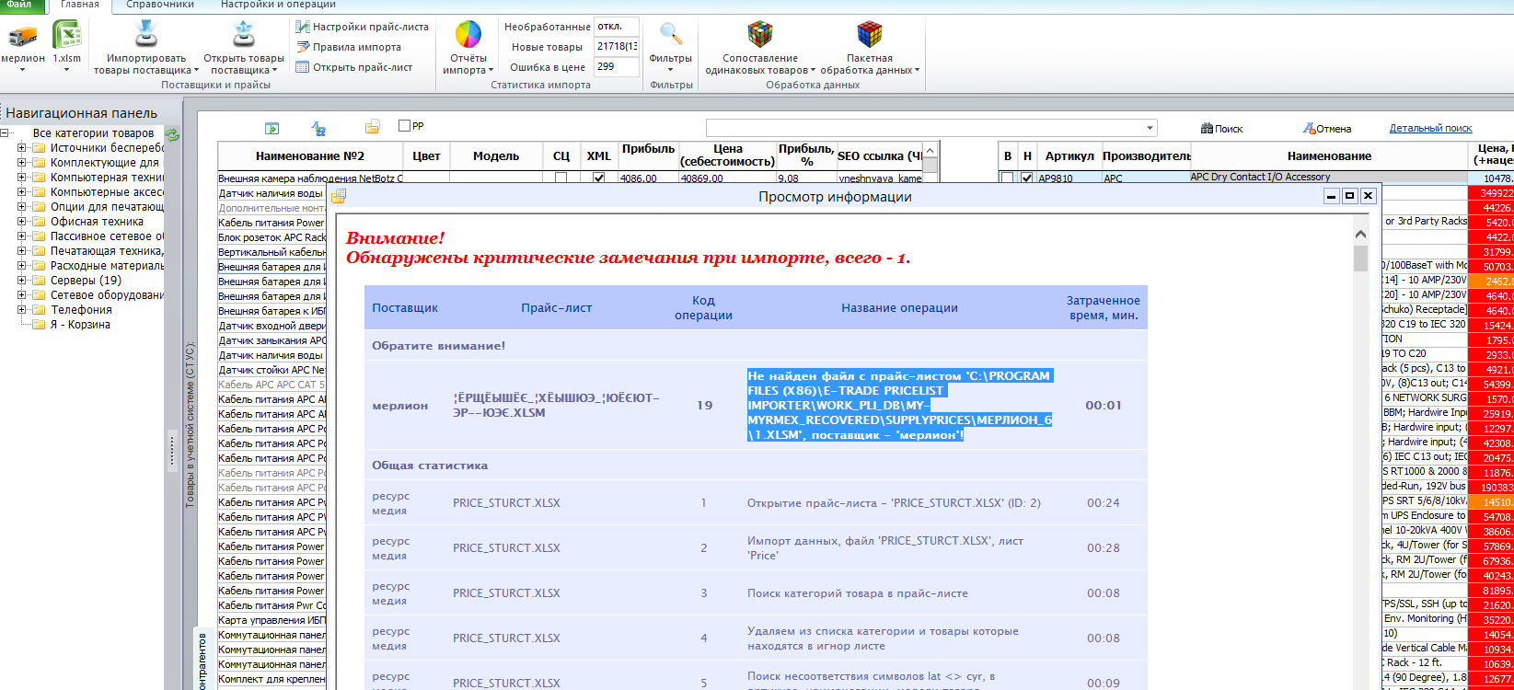Click the highlighted Не найден файл error message
The height and width of the screenshot is (690, 1514).
(x=899, y=406)
